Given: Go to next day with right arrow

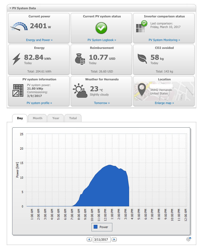Looking at the screenshot, I should pos(114,239).
